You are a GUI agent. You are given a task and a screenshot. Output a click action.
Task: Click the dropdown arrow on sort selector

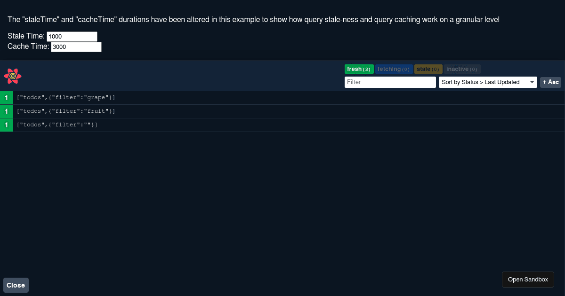click(532, 82)
